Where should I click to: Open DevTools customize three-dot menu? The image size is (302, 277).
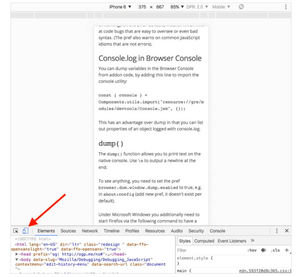click(277, 231)
